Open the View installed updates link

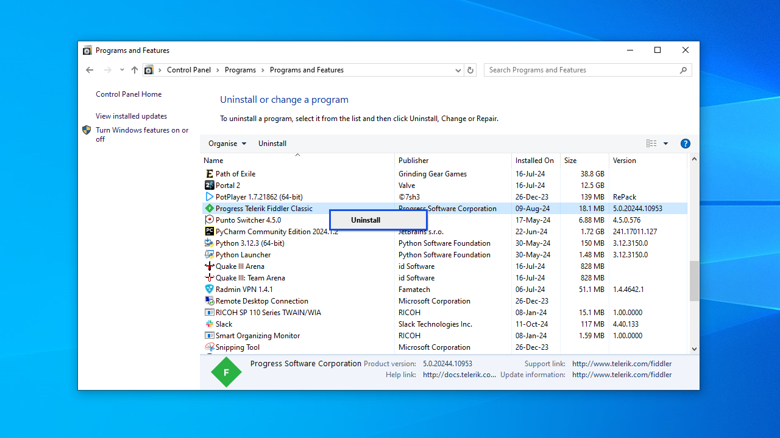click(x=131, y=116)
